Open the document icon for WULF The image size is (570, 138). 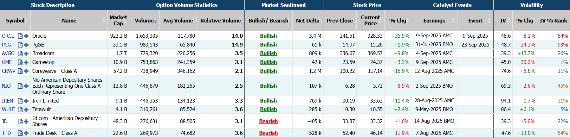(20, 110)
